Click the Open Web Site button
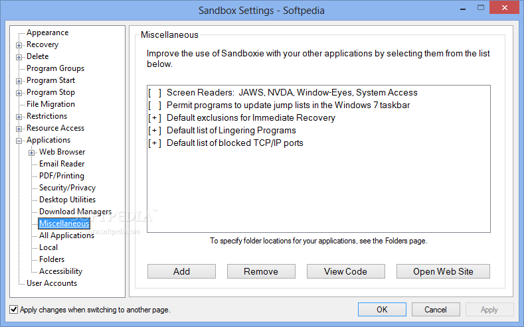This screenshot has height=327, width=524. [443, 271]
